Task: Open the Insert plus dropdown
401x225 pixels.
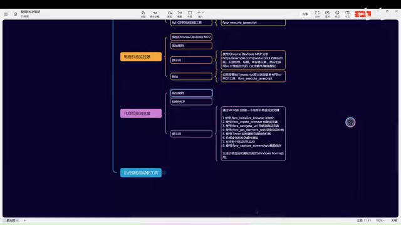Action: 200,14
